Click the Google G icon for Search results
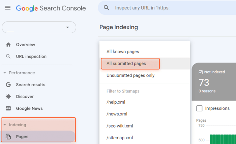The image size is (236, 144). [x=8, y=85]
